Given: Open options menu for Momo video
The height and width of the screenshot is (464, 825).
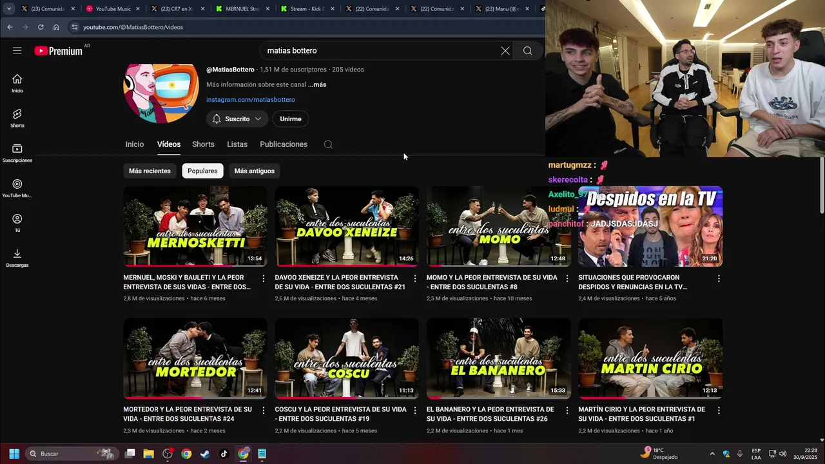Looking at the screenshot, I should [567, 278].
